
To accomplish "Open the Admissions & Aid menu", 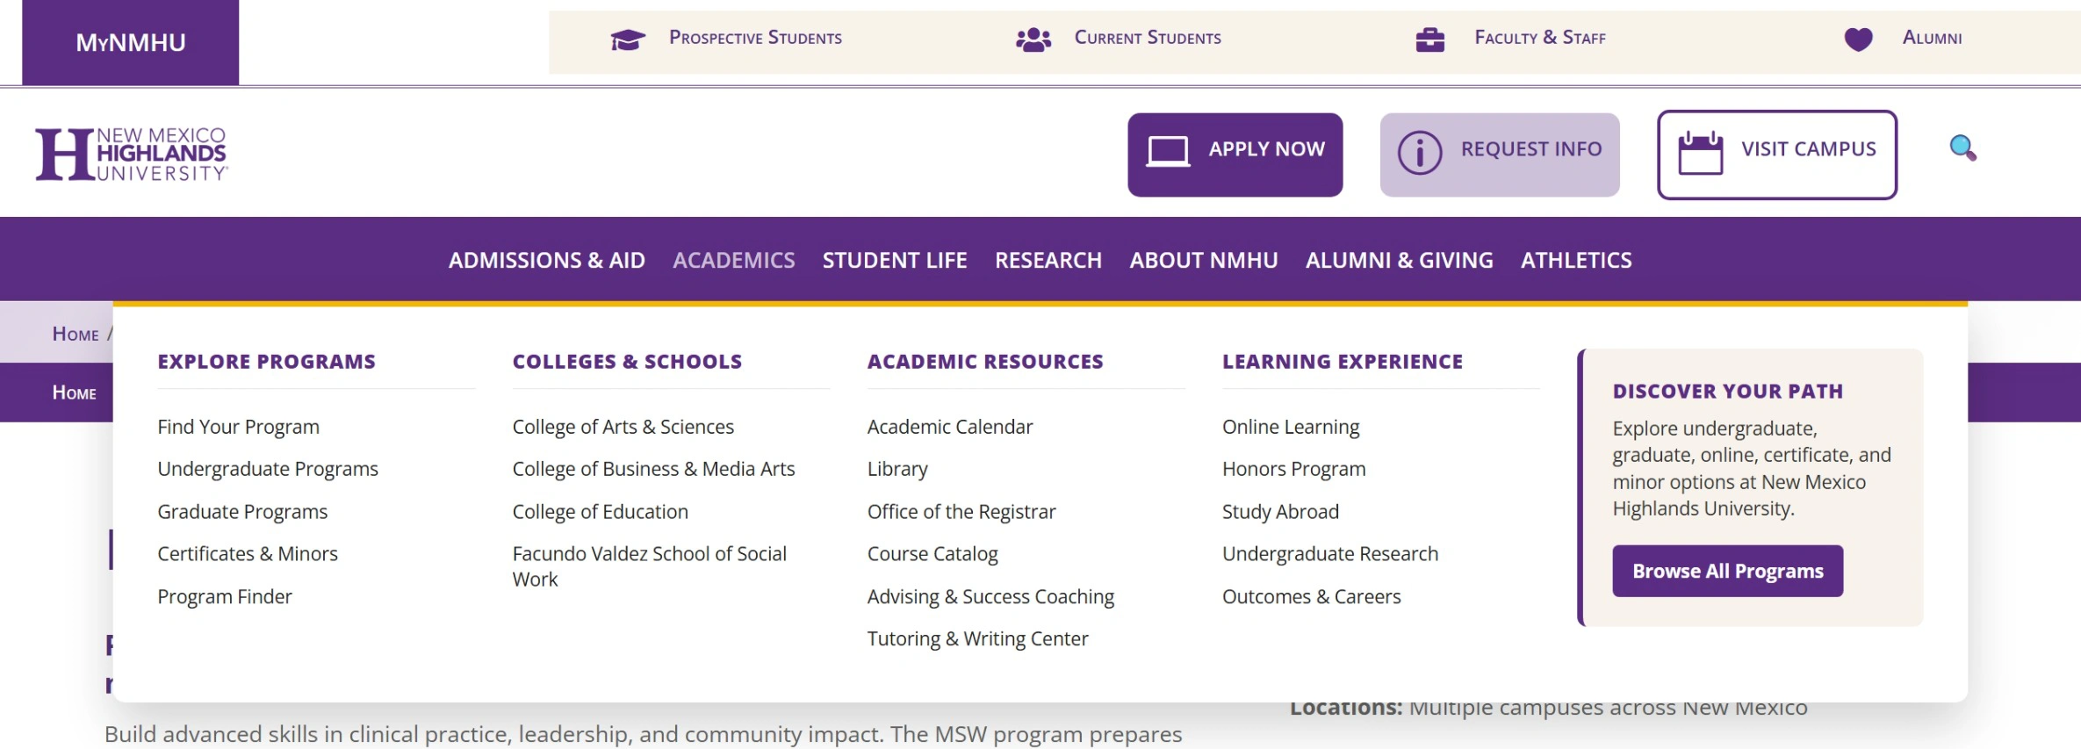I will [547, 261].
